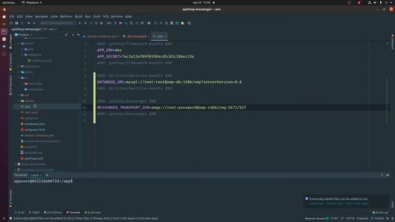This screenshot has height=222, width=395.
Task: Expand the docker folder
Action: tap(19, 43)
